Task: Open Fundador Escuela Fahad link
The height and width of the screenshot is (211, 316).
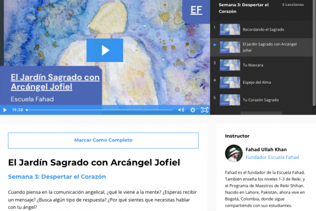Action: tap(272, 157)
